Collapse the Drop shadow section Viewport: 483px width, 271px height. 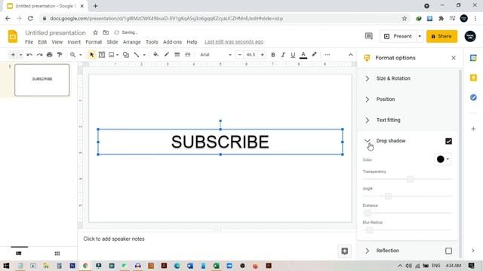pos(368,141)
